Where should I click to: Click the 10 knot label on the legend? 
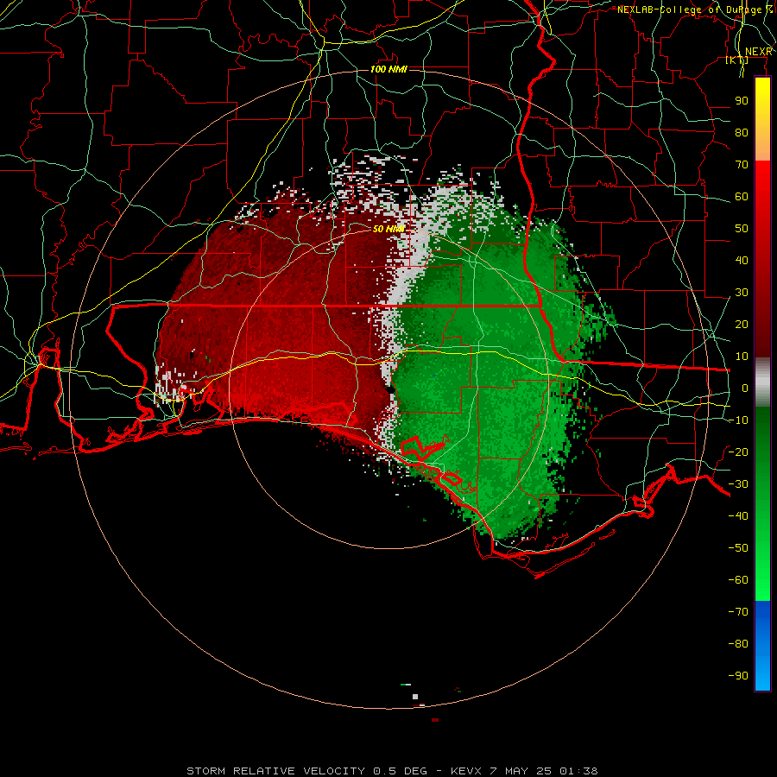pyautogui.click(x=742, y=357)
